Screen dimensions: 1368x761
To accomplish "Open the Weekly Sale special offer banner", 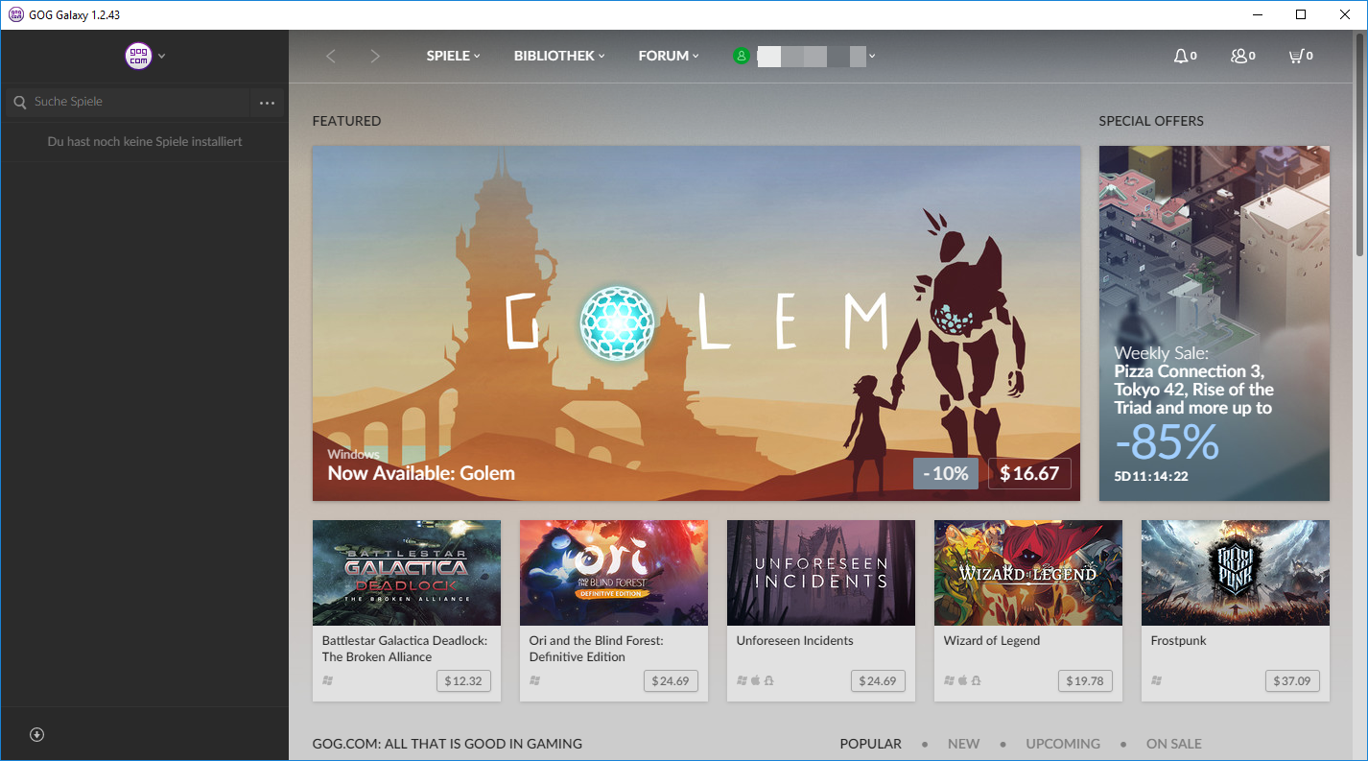I will 1215,323.
